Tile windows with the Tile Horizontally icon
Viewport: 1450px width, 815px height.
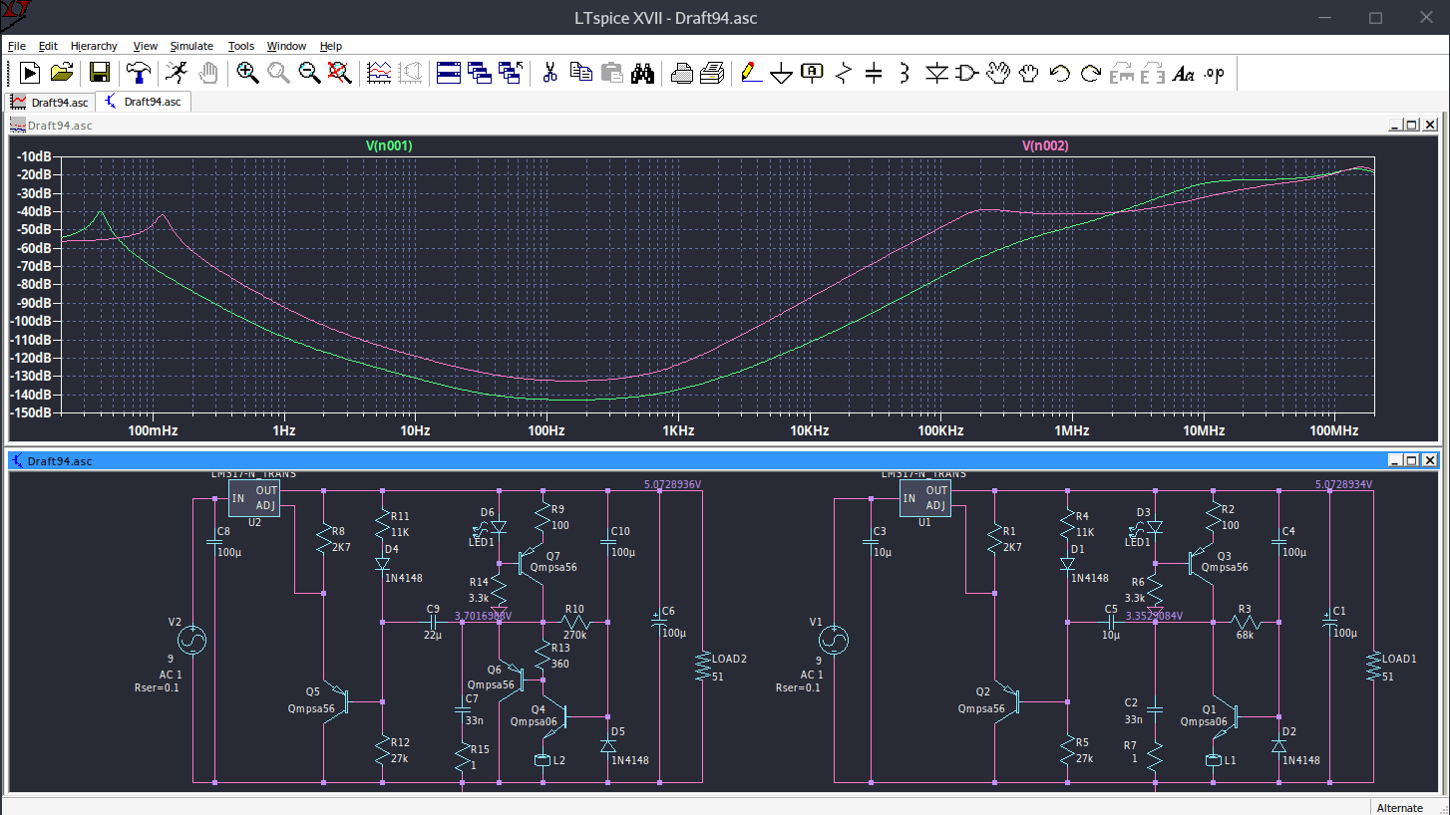449,73
